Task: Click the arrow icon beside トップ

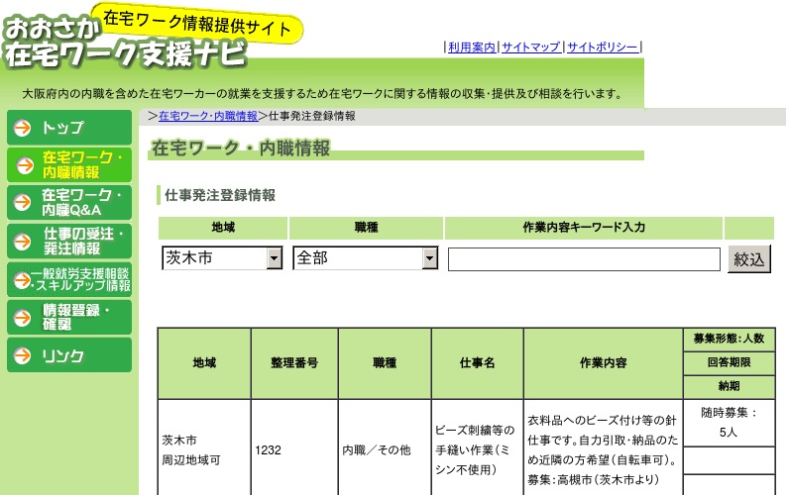Action: (x=22, y=128)
